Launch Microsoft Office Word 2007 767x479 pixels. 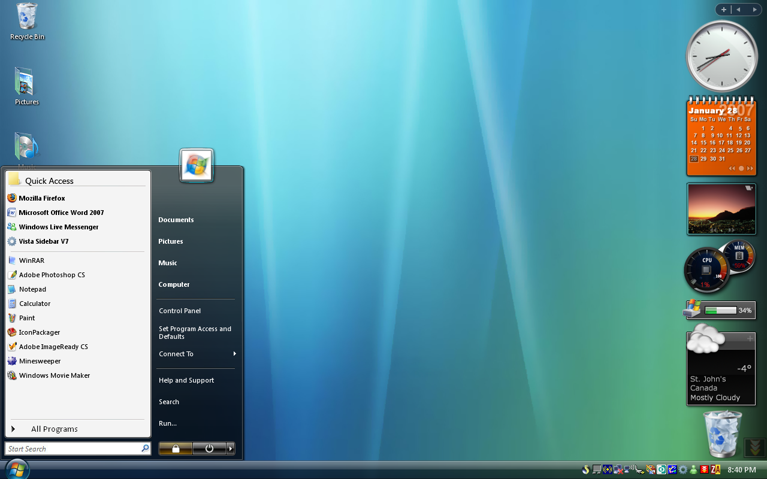pos(77,213)
